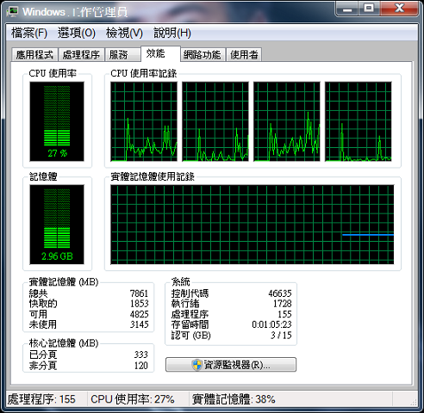Click the 認可 (GB) value 3 / 15
424x413 pixels.
[281, 335]
